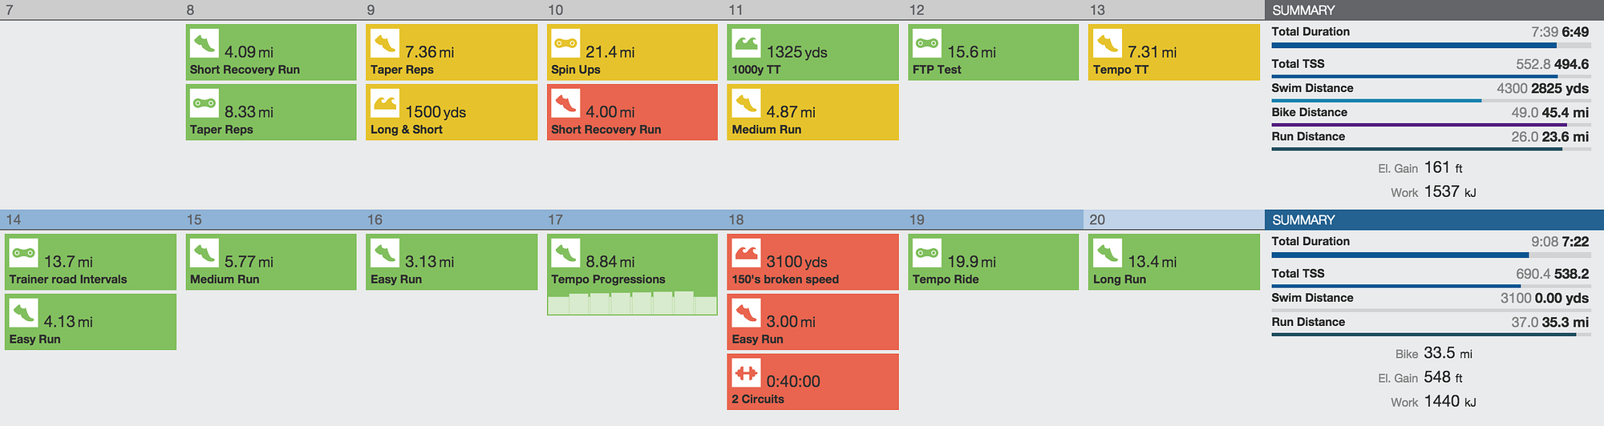This screenshot has height=426, width=1604.
Task: Select the day 20 date header
Action: (1173, 219)
